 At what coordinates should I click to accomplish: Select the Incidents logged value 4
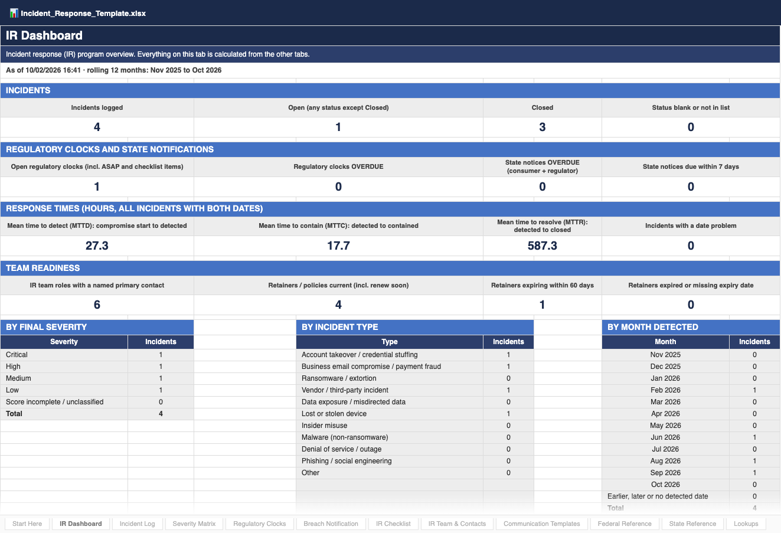(97, 127)
